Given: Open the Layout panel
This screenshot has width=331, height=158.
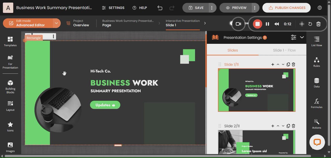Looking at the screenshot, I should click(10, 106).
